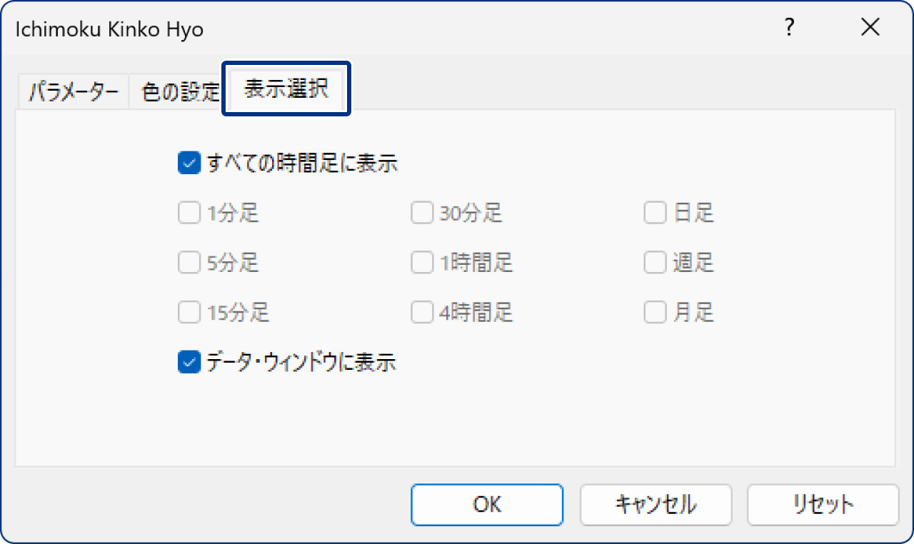Reset settings with the リセット button

coord(823,504)
